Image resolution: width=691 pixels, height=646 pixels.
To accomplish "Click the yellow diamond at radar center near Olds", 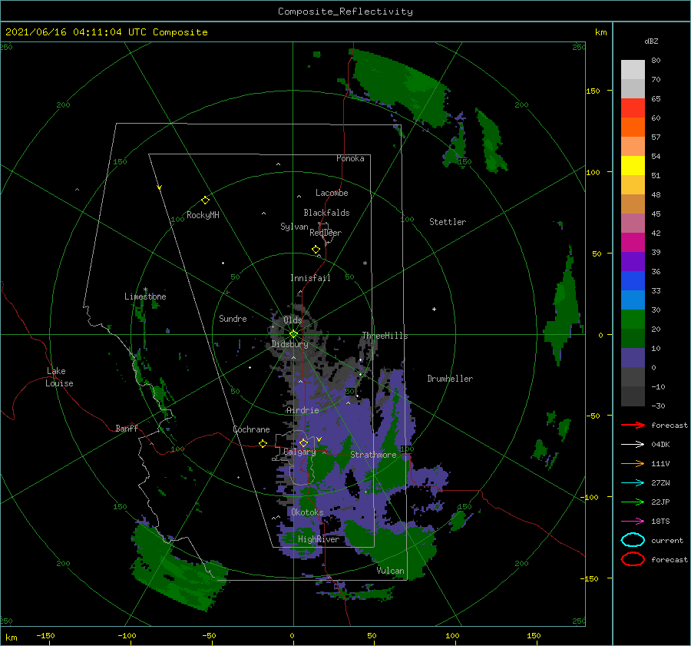I will pyautogui.click(x=293, y=334).
